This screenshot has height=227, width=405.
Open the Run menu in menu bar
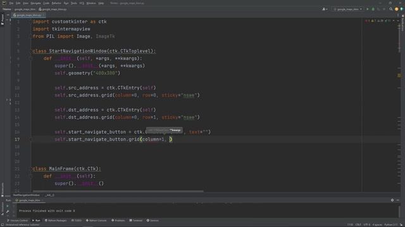coord(66,3)
